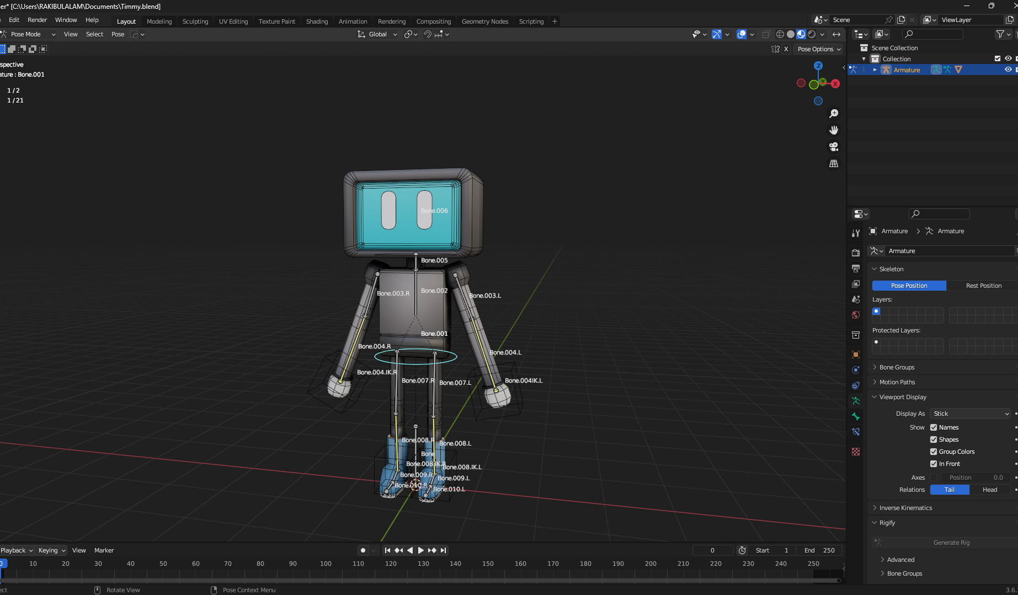Screen dimensions: 1018x595
Task: Click the play animation button
Action: [421, 550]
